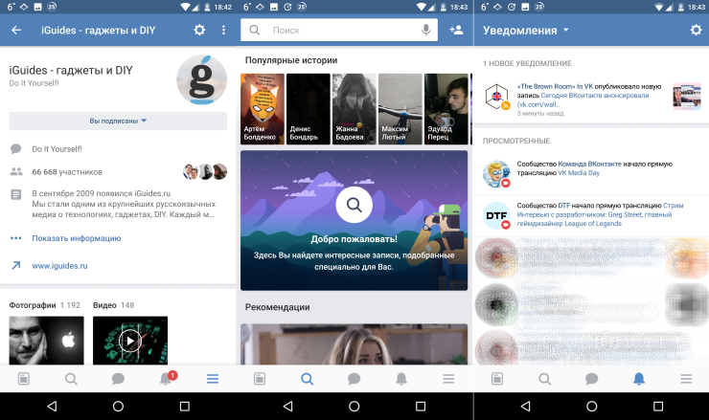
Task: Tap 'Добро пожаловать!' banner title
Action: [x=354, y=239]
